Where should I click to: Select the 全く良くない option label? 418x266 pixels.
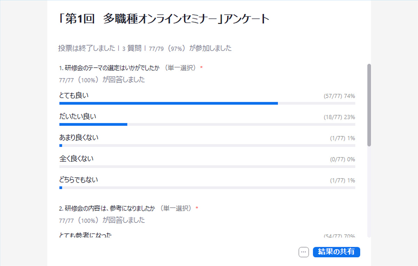[76, 159]
